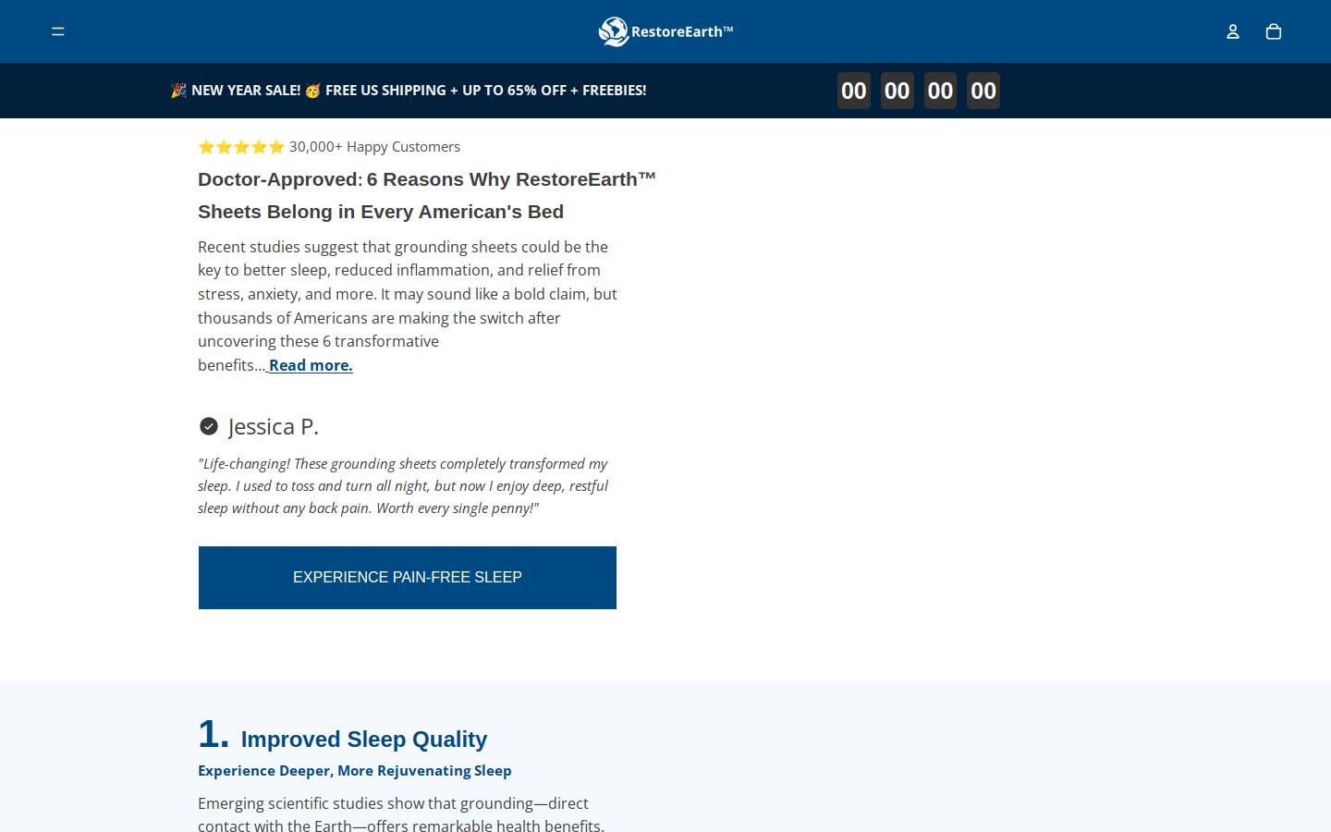Open the hamburger menu icon
Viewport: 1331px width, 832px height.
58,31
